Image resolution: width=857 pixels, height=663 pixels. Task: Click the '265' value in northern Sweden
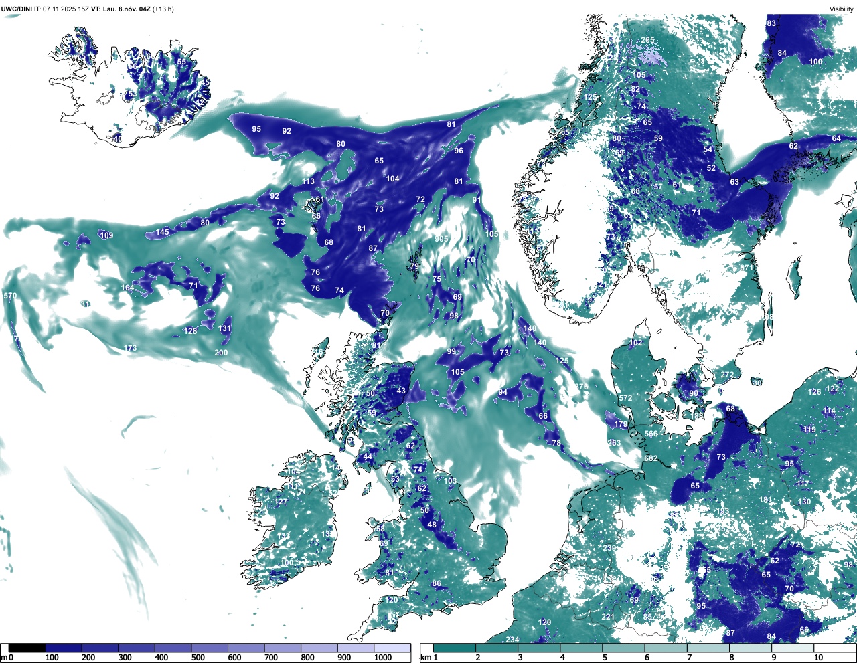tap(647, 40)
